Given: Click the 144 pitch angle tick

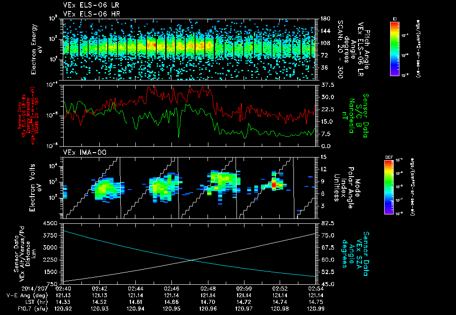Looking at the screenshot, I should (325, 31).
